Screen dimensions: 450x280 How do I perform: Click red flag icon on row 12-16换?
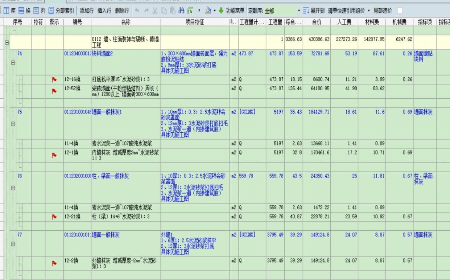tap(55, 79)
